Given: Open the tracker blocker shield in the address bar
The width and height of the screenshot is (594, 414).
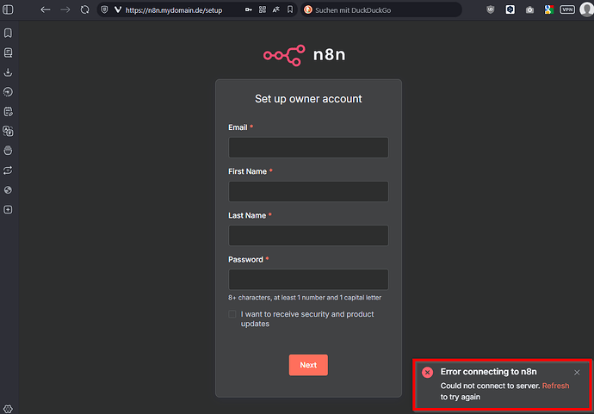Looking at the screenshot, I should 104,9.
